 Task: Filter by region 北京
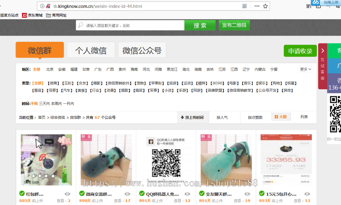pos(50,69)
